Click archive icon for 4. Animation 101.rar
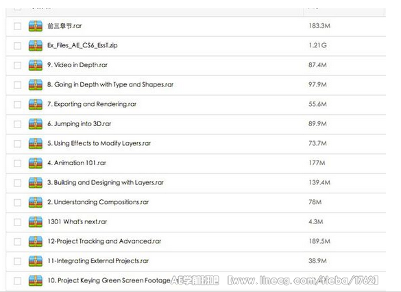 point(36,163)
